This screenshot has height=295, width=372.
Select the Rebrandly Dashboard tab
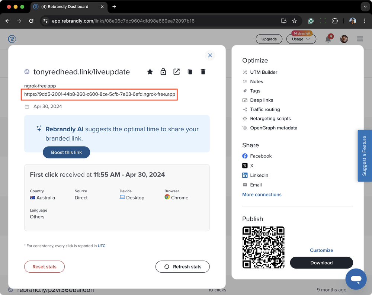[x=69, y=7]
